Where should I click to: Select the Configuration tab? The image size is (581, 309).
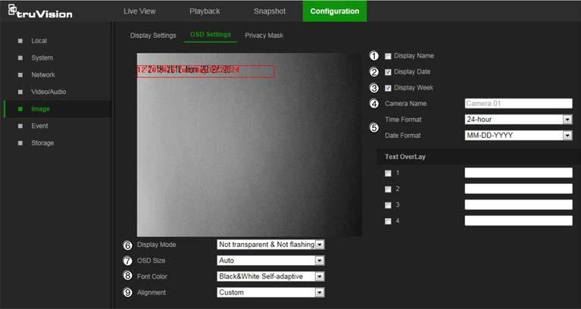tap(335, 11)
